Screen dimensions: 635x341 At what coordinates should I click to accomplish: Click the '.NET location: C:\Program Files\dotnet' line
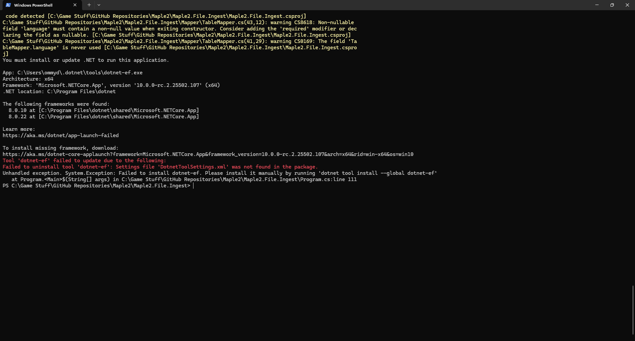(x=59, y=92)
